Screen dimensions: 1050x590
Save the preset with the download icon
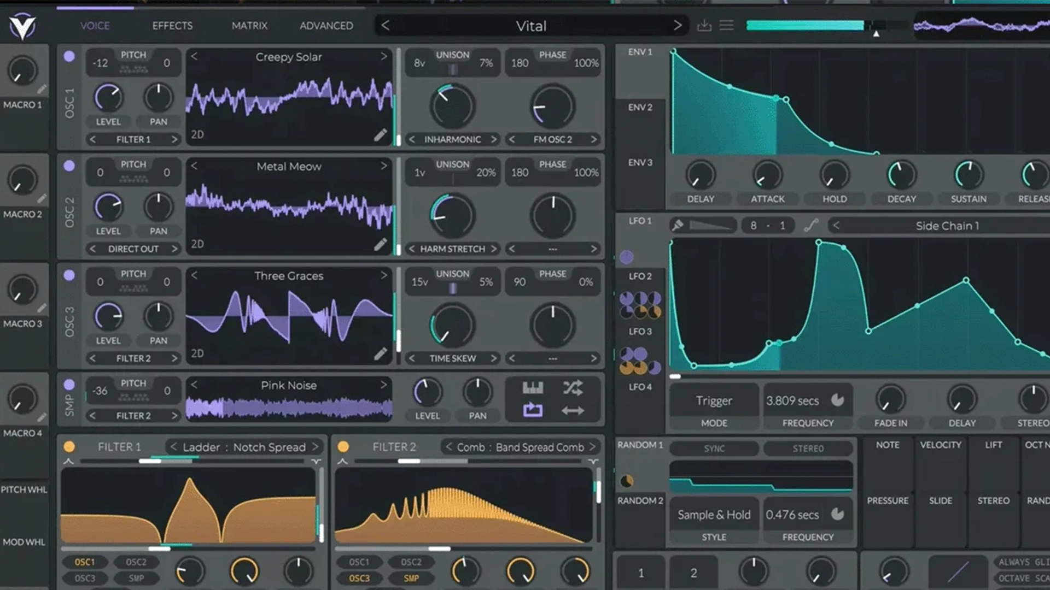click(704, 25)
